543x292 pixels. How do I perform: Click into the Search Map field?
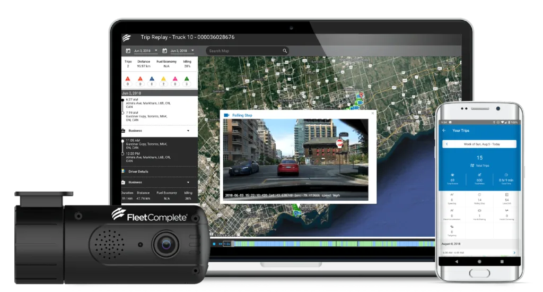click(248, 51)
